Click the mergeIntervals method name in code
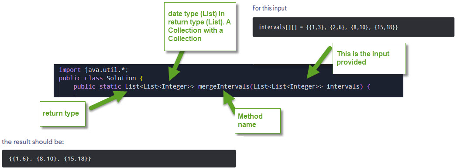The height and width of the screenshot is (168, 464). click(223, 87)
